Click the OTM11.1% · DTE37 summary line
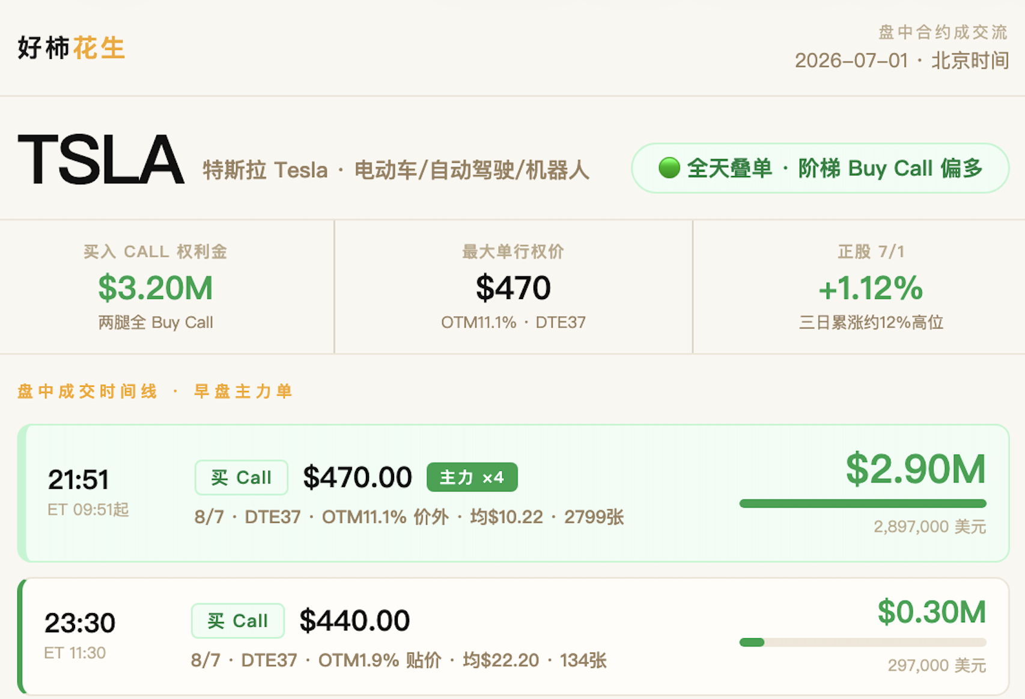The width and height of the screenshot is (1025, 699). click(x=513, y=322)
